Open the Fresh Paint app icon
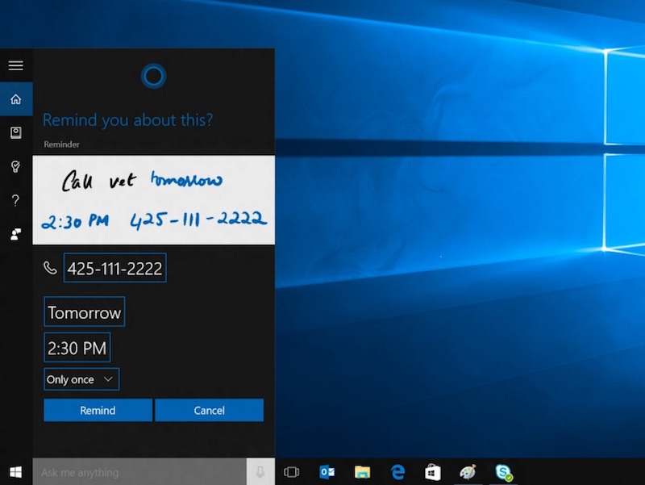645x485 pixels. (466, 471)
